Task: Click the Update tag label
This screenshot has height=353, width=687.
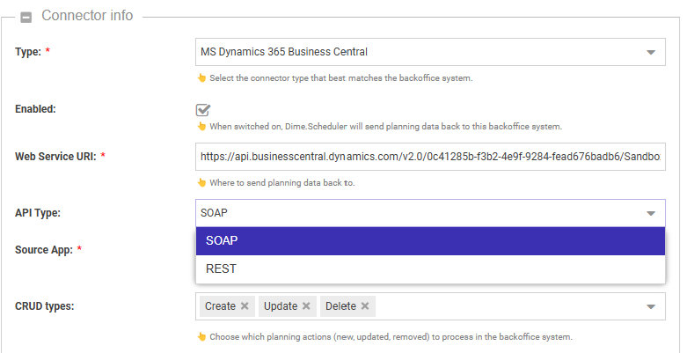Action: click(281, 306)
